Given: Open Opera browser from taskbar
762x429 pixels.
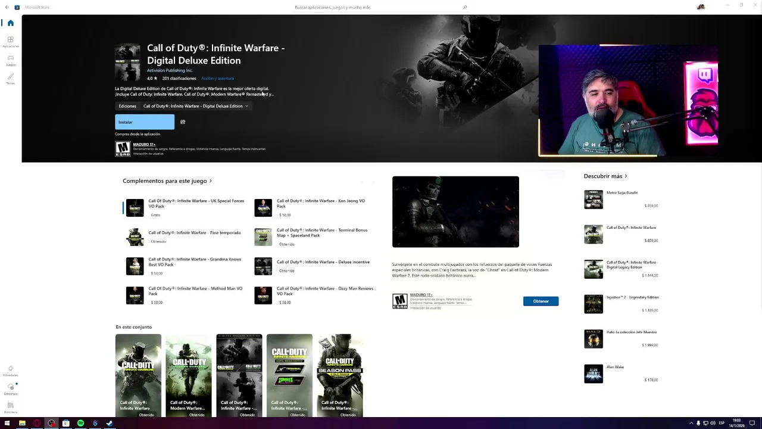Looking at the screenshot, I should (37, 424).
